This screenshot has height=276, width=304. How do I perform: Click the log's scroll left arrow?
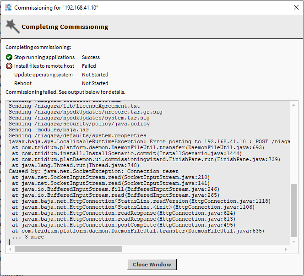point(11,249)
